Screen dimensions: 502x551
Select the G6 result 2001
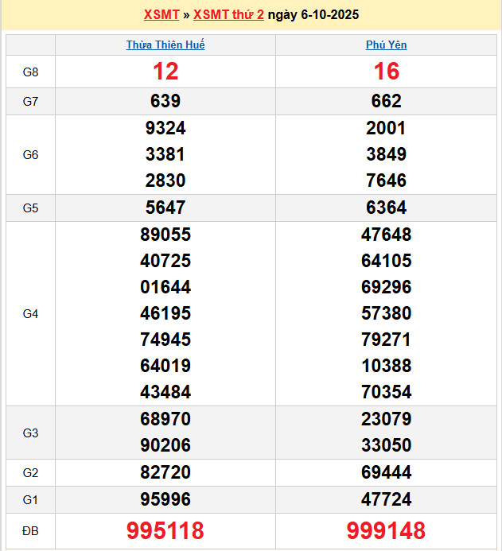[386, 128]
